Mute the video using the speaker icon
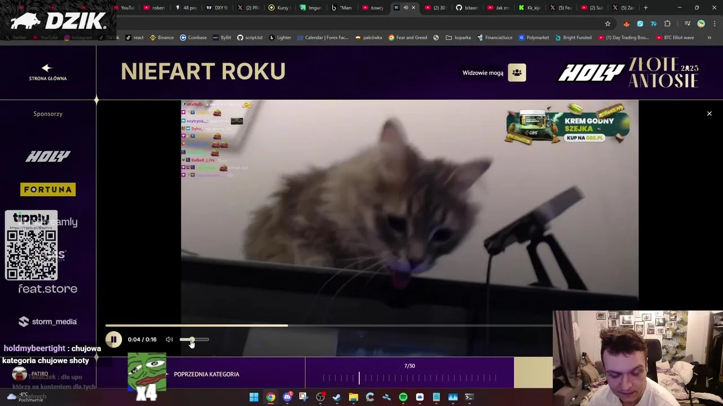This screenshot has height=406, width=723. (169, 339)
